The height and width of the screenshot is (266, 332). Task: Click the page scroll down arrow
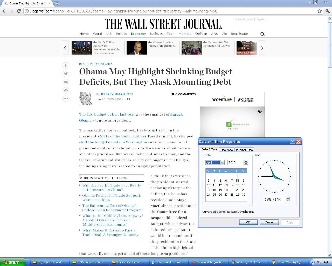tap(330, 255)
